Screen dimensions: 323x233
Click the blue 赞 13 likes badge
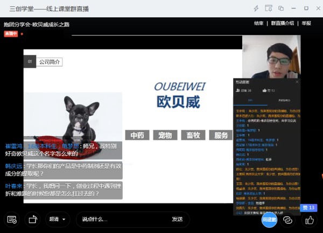[308, 208]
